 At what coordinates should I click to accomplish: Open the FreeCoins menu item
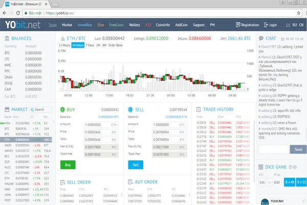click(116, 25)
